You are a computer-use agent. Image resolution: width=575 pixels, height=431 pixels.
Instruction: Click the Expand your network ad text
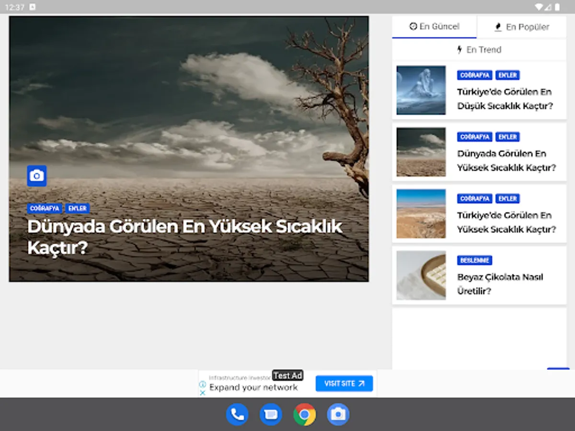[253, 387]
